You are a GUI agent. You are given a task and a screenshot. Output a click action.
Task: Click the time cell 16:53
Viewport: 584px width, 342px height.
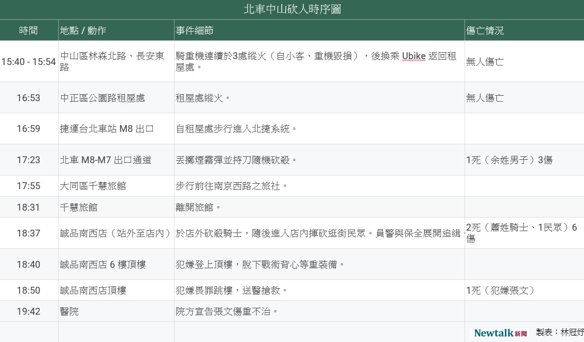(x=28, y=98)
